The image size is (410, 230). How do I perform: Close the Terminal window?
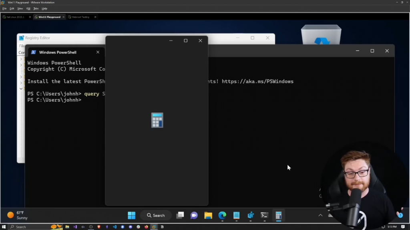click(387, 51)
